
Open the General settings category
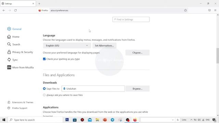14,29
